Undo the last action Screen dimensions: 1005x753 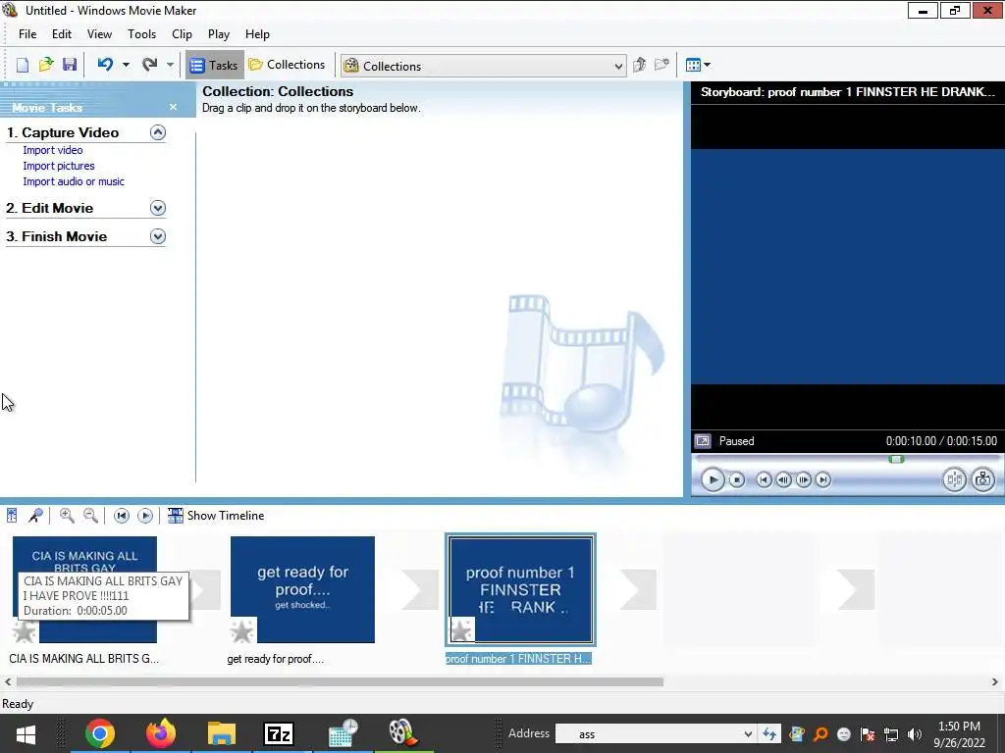tap(105, 64)
